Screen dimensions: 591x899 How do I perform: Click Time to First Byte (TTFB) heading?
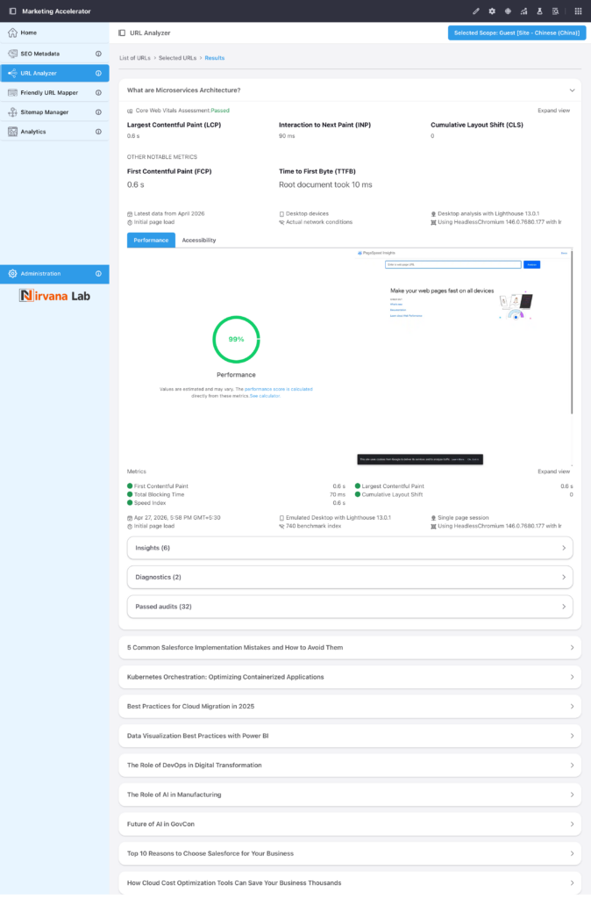317,171
